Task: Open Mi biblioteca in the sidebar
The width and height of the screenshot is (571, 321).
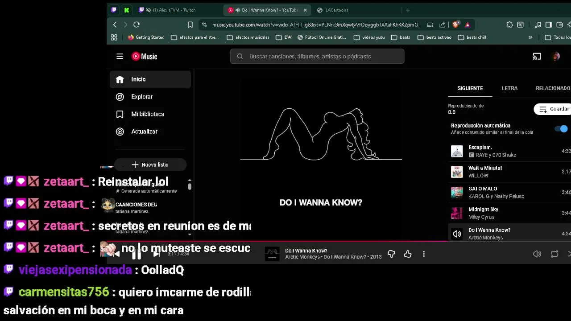Action: 150,114
